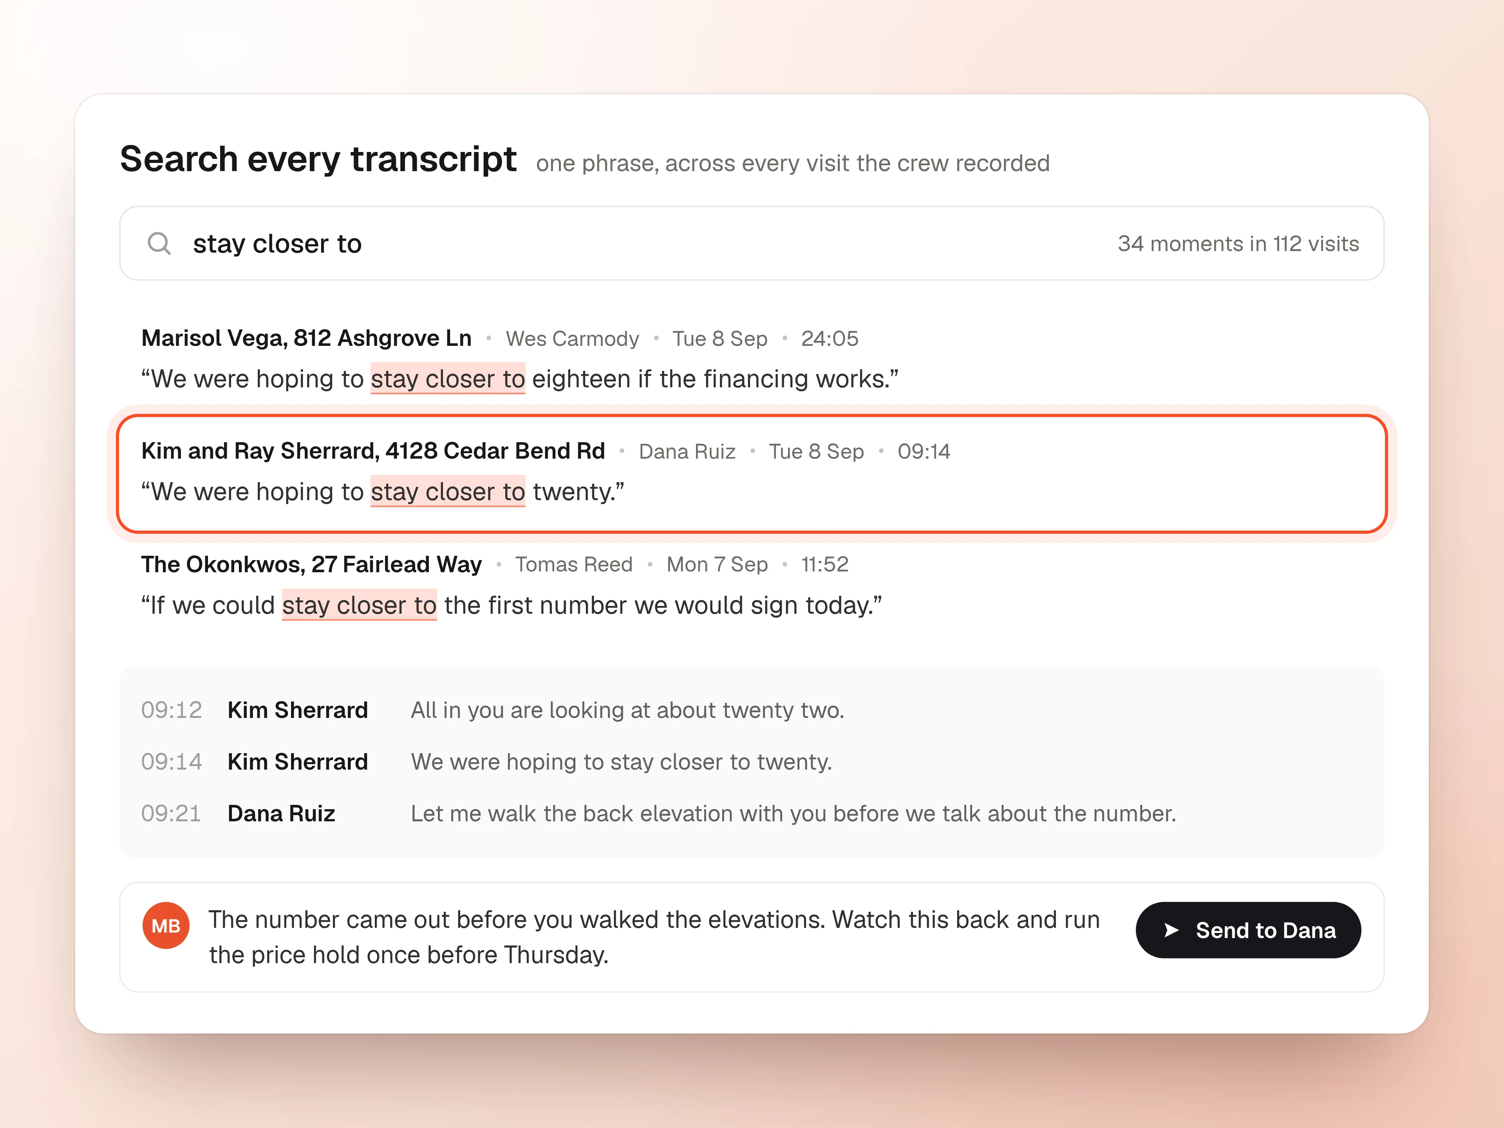Edit the note text about walking the elevations
The image size is (1504, 1128).
click(654, 937)
